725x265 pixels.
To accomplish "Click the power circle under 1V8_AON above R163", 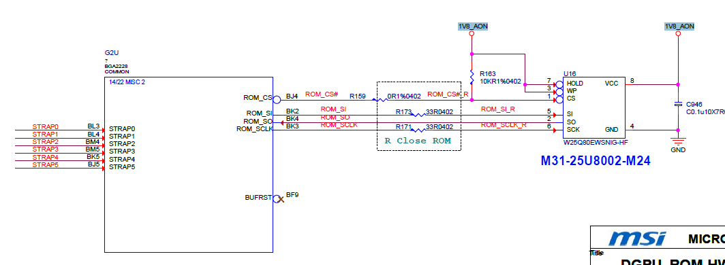I will tap(472, 34).
